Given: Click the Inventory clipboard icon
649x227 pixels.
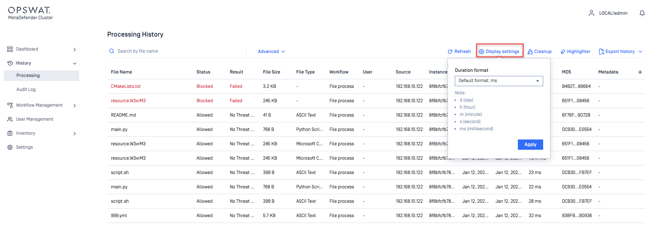Looking at the screenshot, I should click(10, 133).
